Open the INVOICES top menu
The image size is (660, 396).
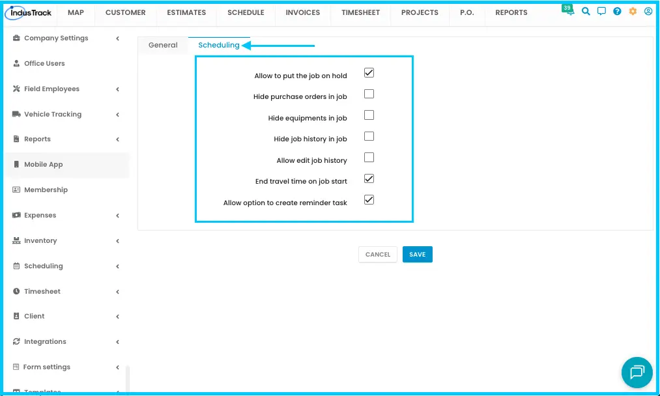click(303, 12)
